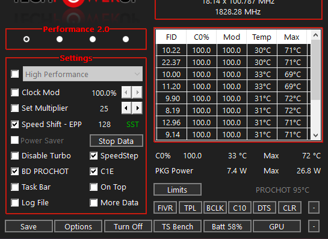Open TPL power limits window

(190, 208)
